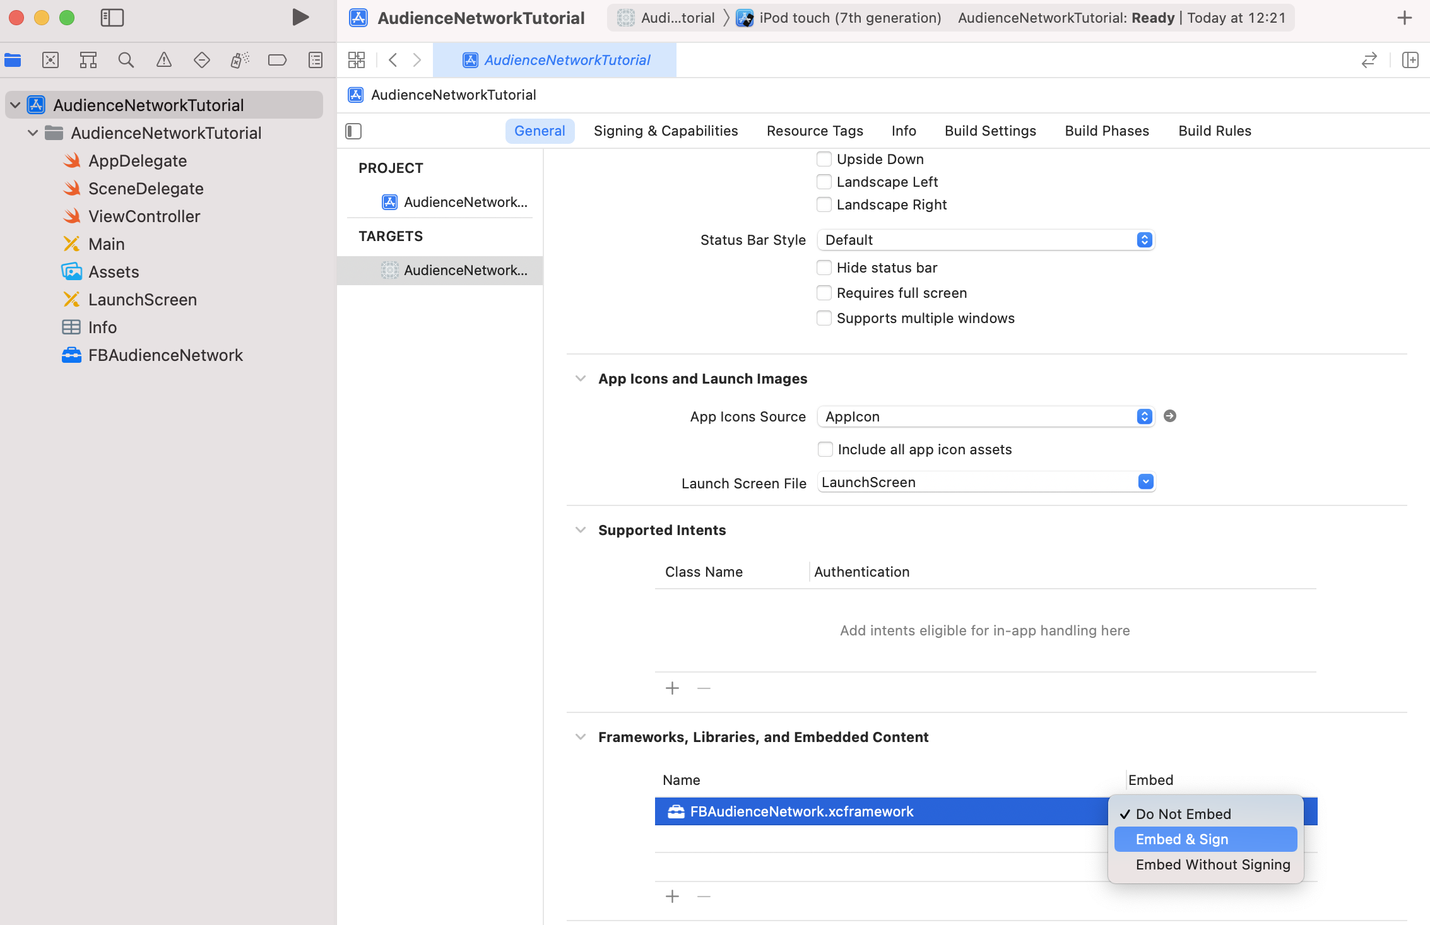Check Hide status bar
Viewport: 1430px width, 925px height.
tap(824, 268)
